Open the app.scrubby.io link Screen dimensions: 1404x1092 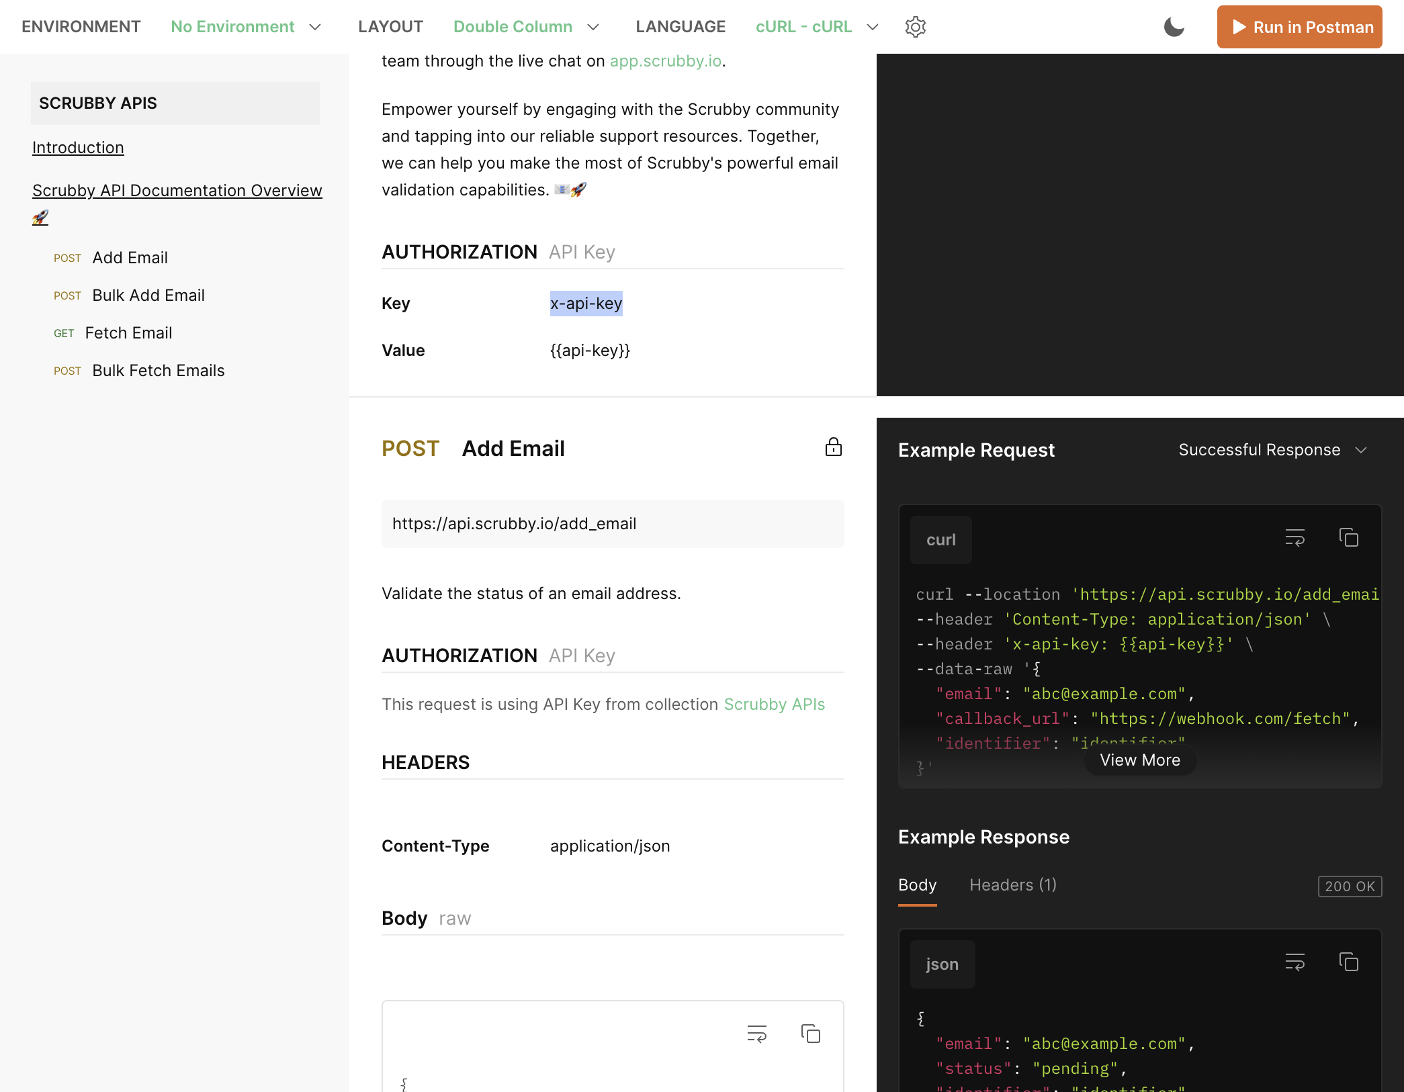click(666, 61)
